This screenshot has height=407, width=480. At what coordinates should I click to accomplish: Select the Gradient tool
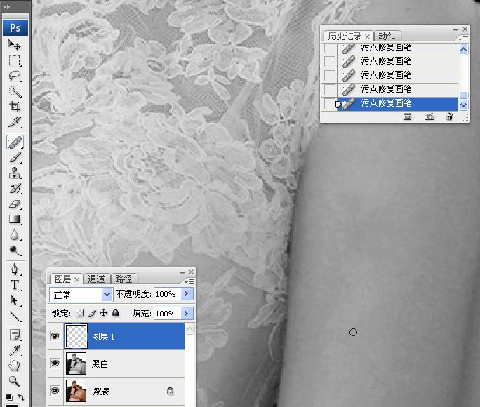(x=15, y=219)
